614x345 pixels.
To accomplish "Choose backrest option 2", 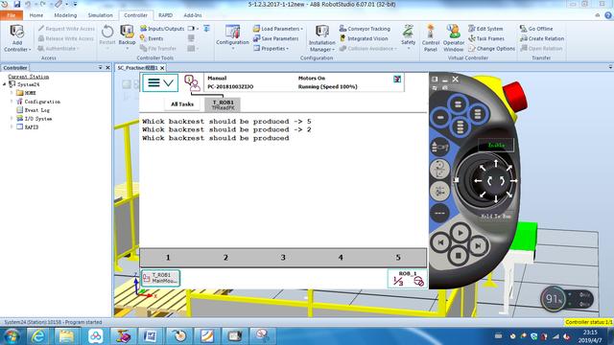I will (225, 258).
